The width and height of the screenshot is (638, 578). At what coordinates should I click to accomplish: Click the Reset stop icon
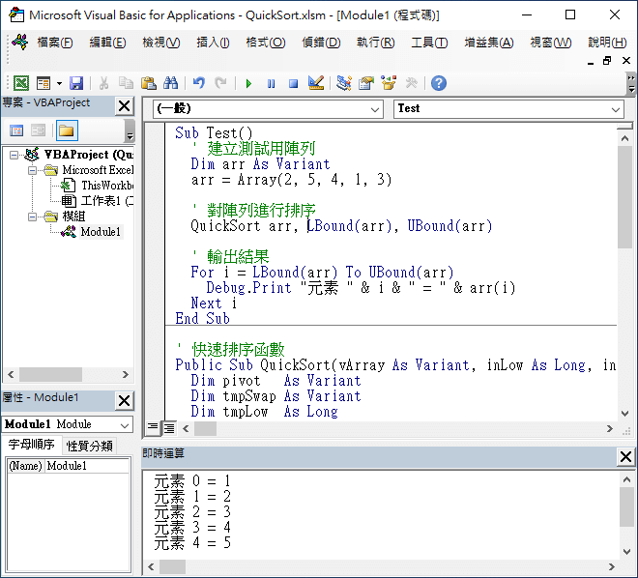point(293,84)
